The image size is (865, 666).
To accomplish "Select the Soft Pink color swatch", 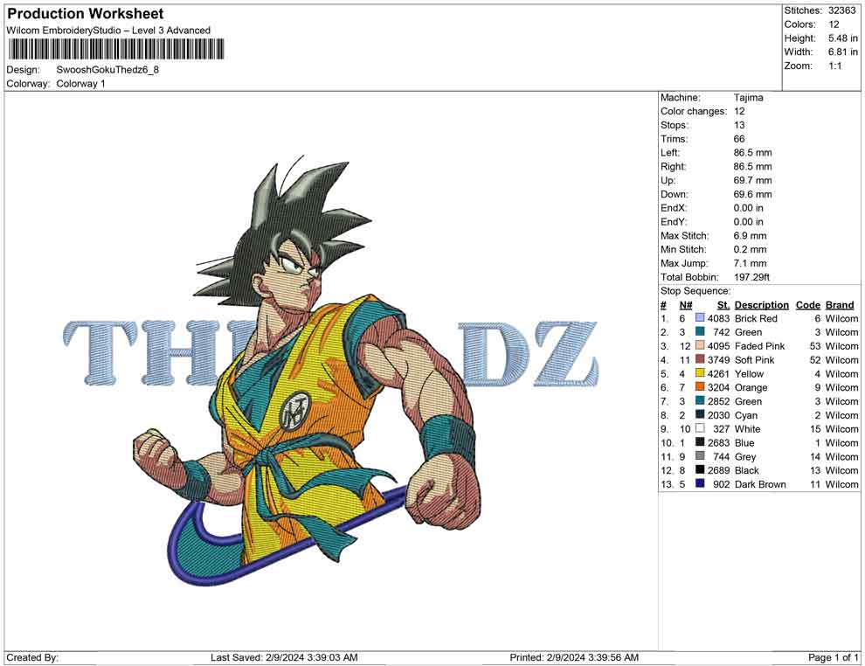I will click(700, 360).
